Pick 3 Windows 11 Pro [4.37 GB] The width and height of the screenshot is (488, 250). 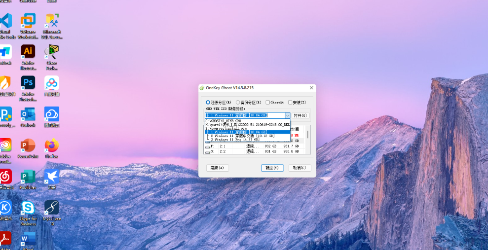coord(248,140)
